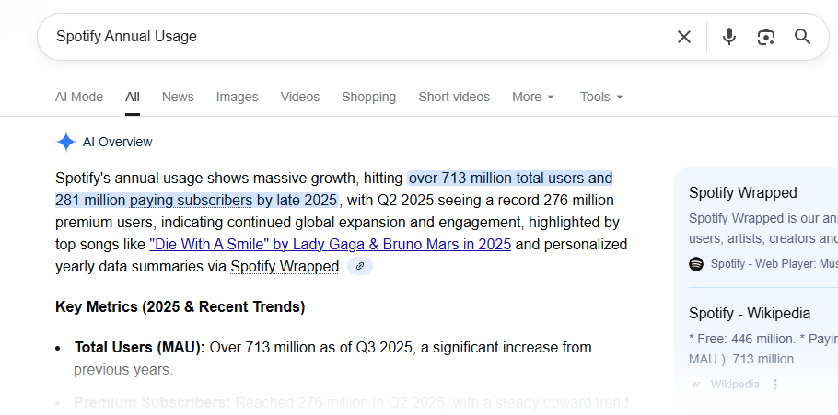Expand the Tools dropdown
This screenshot has width=838, height=415.
pyautogui.click(x=601, y=97)
